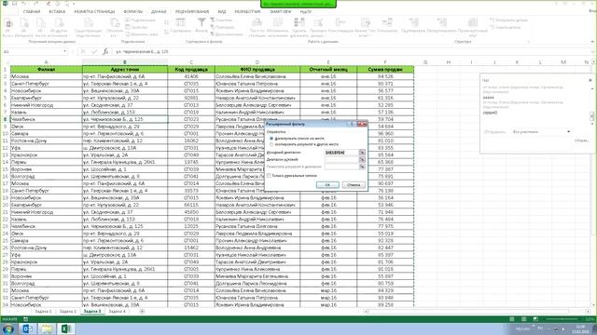Click header cell 'Сумма продаж'
597x335 pixels.
coord(385,70)
